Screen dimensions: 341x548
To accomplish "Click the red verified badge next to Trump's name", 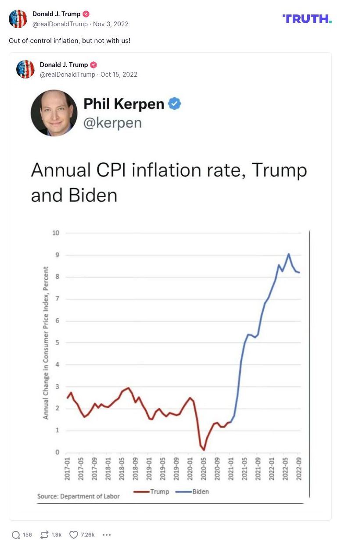I will click(86, 14).
